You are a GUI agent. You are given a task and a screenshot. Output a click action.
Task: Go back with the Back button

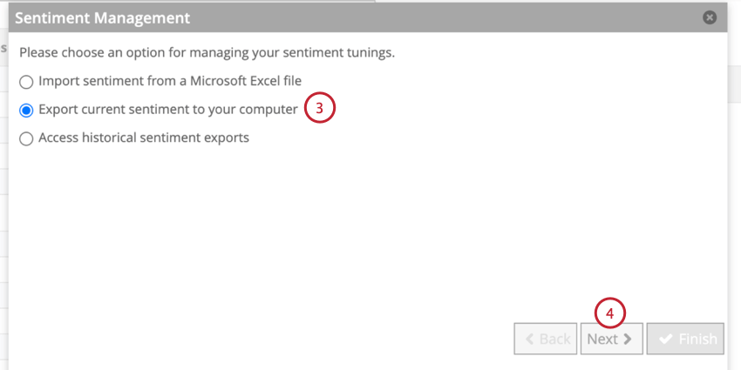point(546,339)
